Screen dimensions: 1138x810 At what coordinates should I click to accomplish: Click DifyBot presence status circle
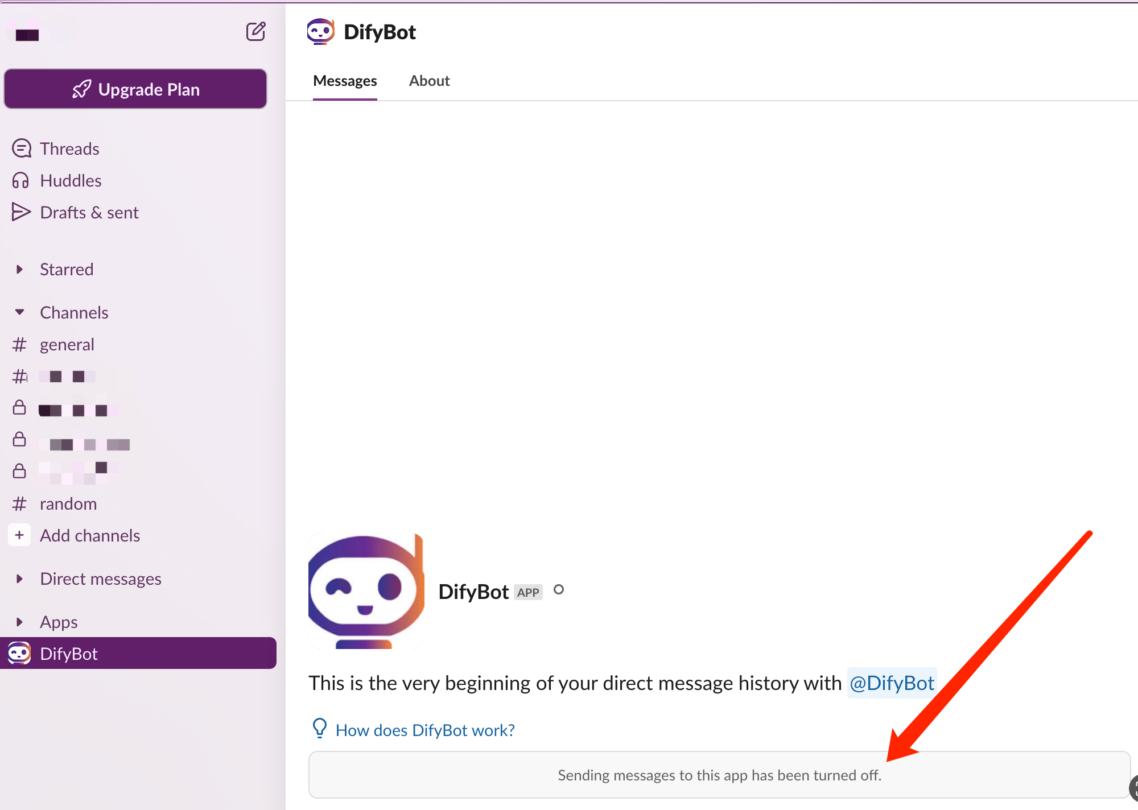559,590
